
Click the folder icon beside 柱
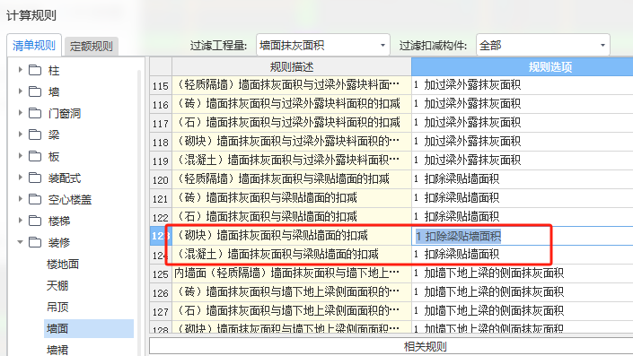pos(35,70)
